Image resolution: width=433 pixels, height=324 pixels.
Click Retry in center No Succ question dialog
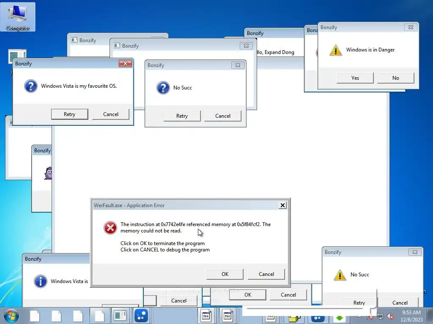point(182,116)
